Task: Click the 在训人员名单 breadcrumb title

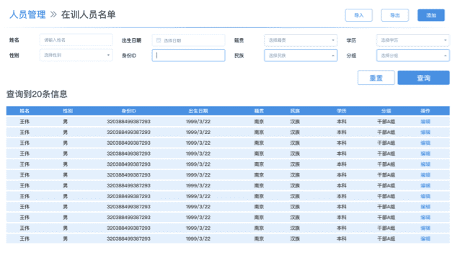Action: pyautogui.click(x=88, y=14)
